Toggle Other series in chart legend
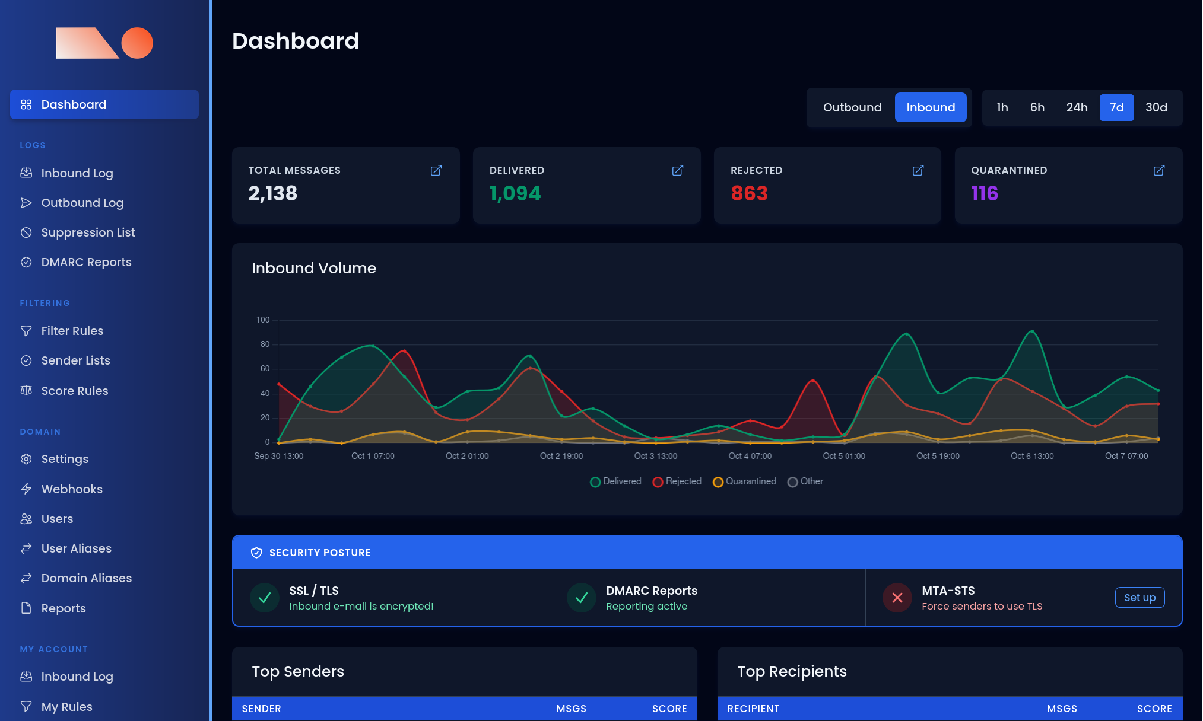 (x=805, y=481)
